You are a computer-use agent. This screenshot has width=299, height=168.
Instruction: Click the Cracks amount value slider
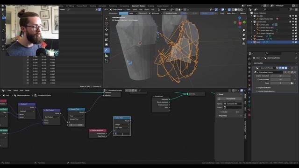(280, 79)
